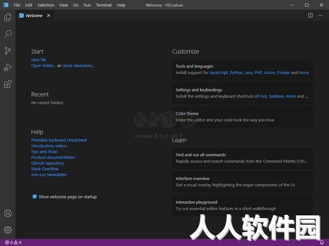Open the Selection menu
Screen dimensions: 329x246
(46, 5)
